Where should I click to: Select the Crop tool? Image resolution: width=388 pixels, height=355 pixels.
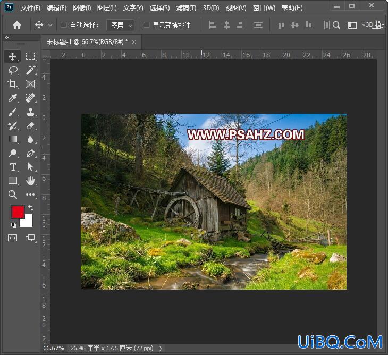12,84
